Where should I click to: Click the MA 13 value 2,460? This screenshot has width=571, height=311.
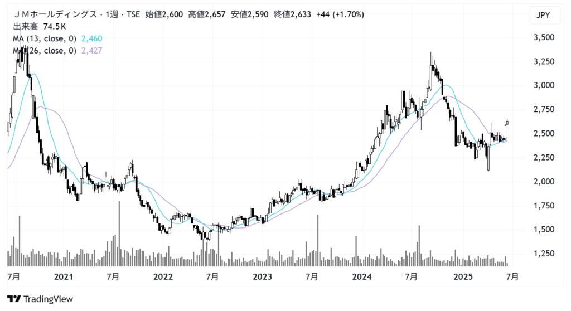click(92, 38)
